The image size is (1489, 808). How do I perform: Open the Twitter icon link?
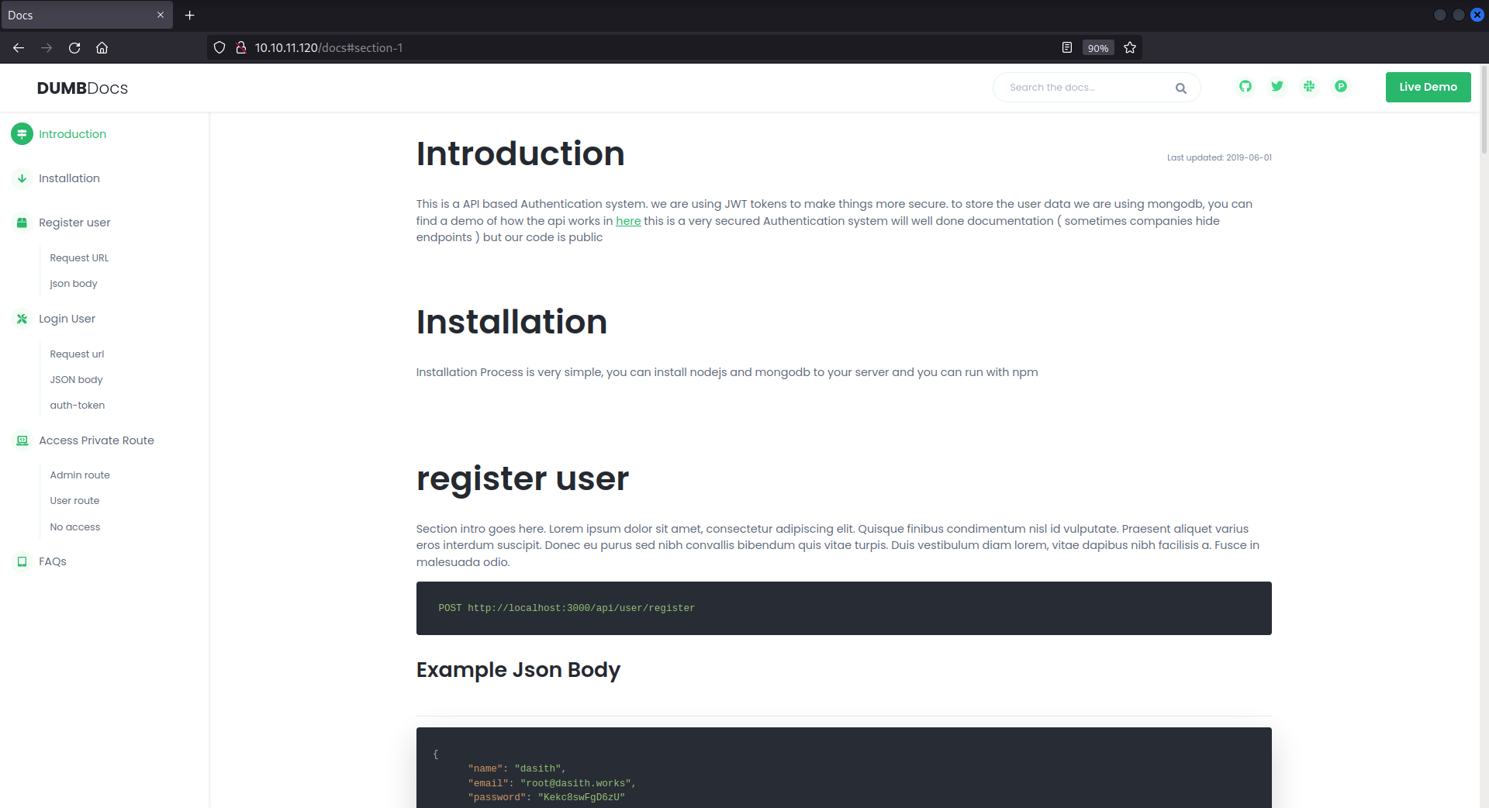1277,87
